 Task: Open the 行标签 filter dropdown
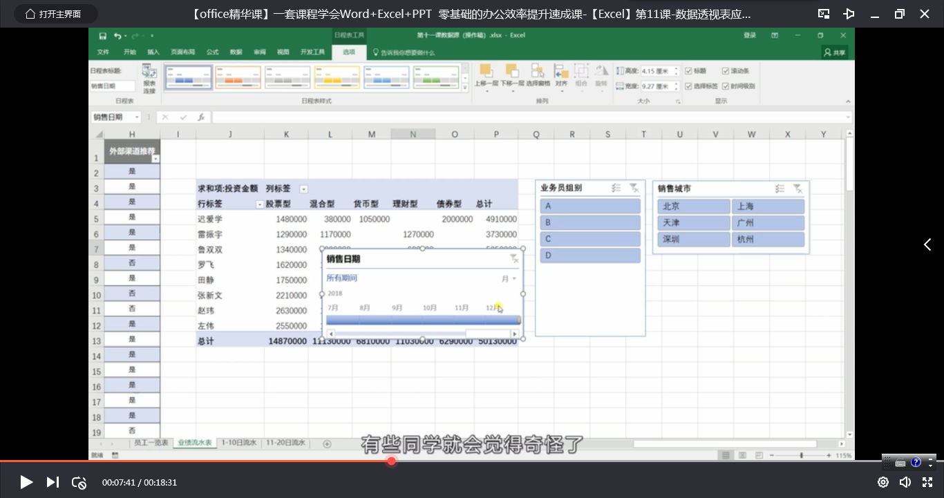click(260, 204)
